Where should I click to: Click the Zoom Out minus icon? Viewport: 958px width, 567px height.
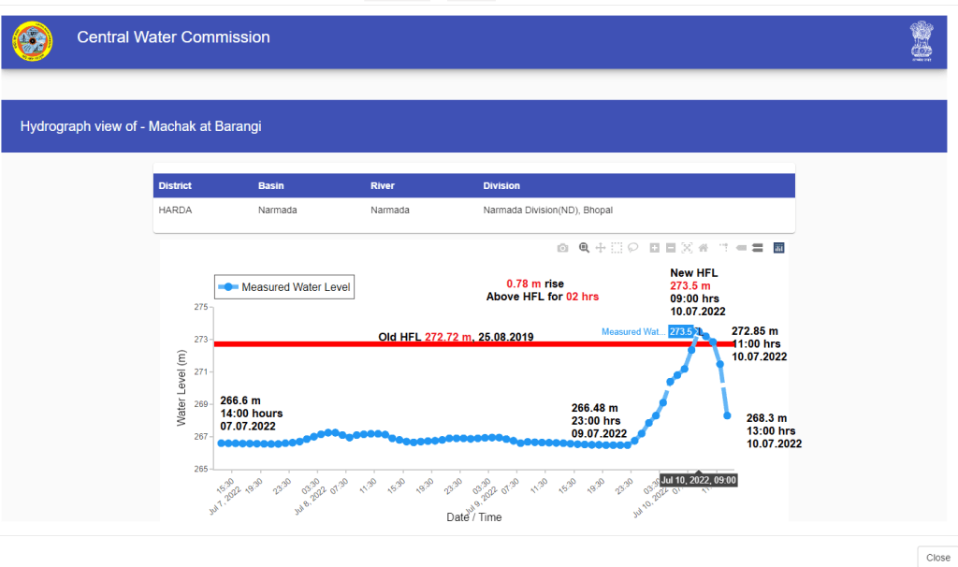coord(671,248)
